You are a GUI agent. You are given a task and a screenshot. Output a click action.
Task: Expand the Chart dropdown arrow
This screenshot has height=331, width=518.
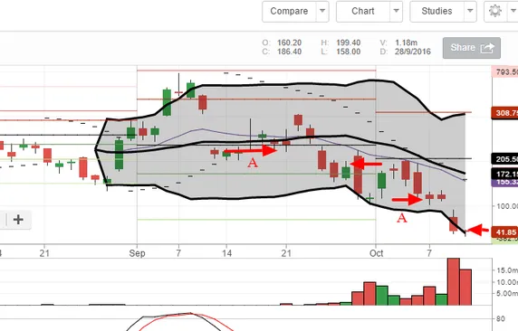pyautogui.click(x=396, y=11)
